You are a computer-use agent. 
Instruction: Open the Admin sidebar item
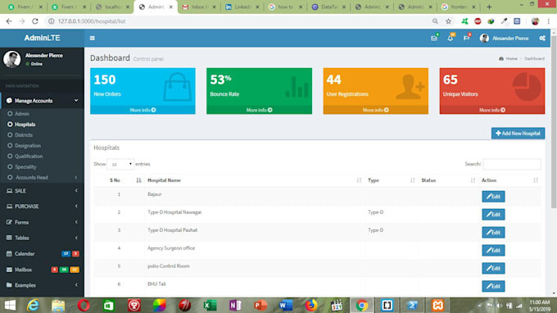[x=21, y=114]
